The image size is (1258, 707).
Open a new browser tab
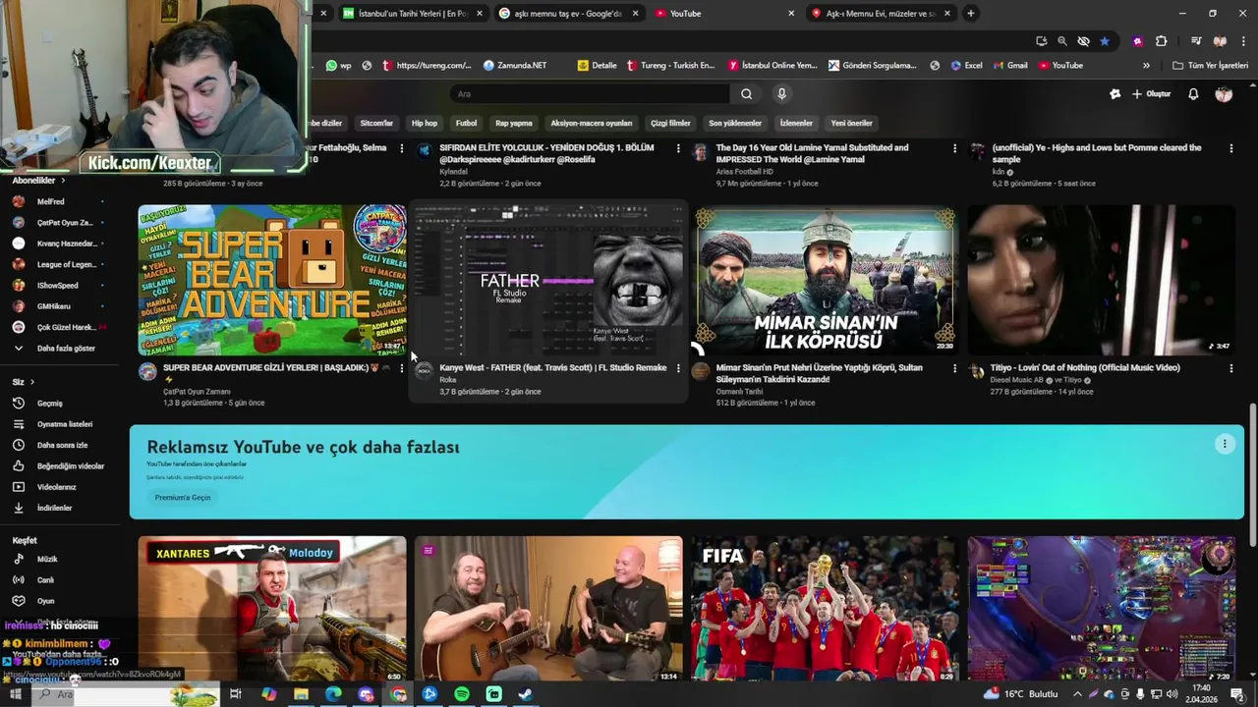[x=971, y=14]
